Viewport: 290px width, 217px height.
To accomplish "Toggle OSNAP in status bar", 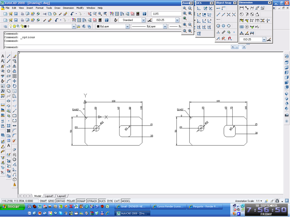I will (81, 201).
